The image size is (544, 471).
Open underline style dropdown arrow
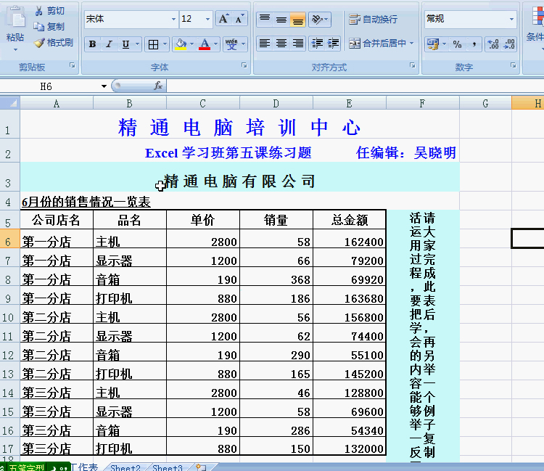click(x=138, y=44)
